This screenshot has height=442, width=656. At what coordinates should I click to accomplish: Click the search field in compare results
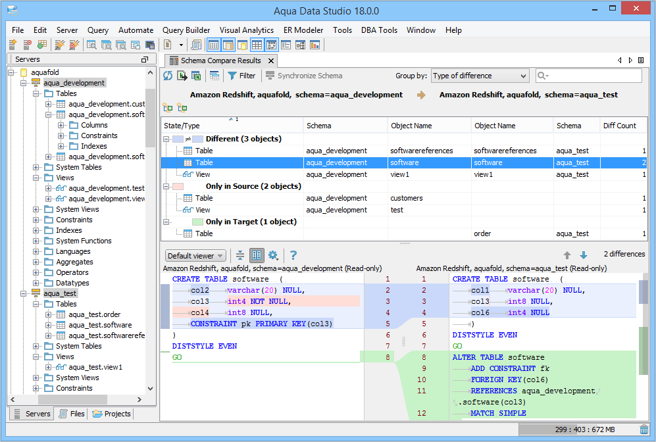[589, 76]
